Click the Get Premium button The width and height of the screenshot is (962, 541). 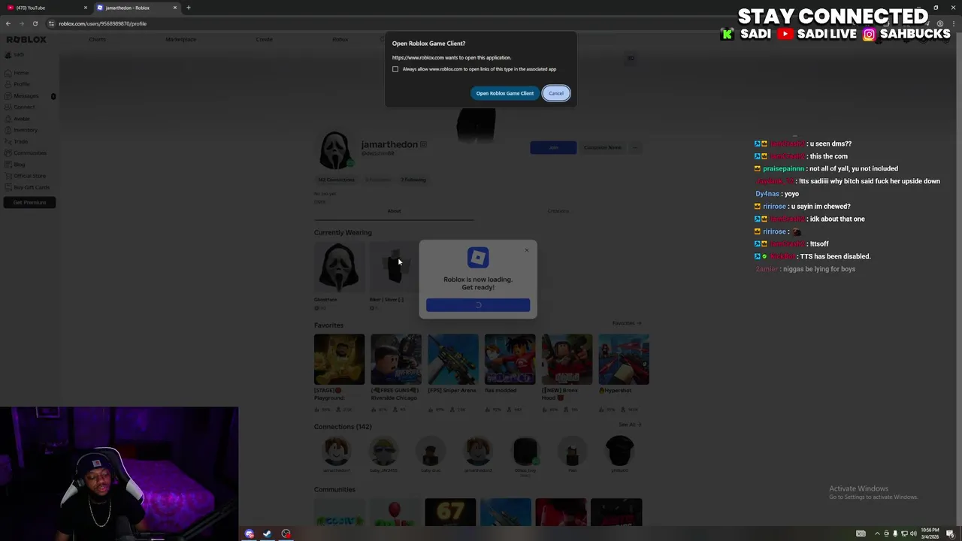click(29, 202)
